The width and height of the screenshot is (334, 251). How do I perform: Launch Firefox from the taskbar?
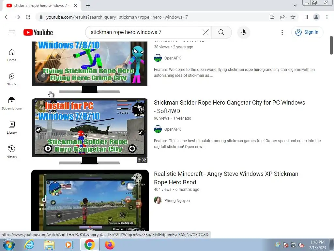110,244
